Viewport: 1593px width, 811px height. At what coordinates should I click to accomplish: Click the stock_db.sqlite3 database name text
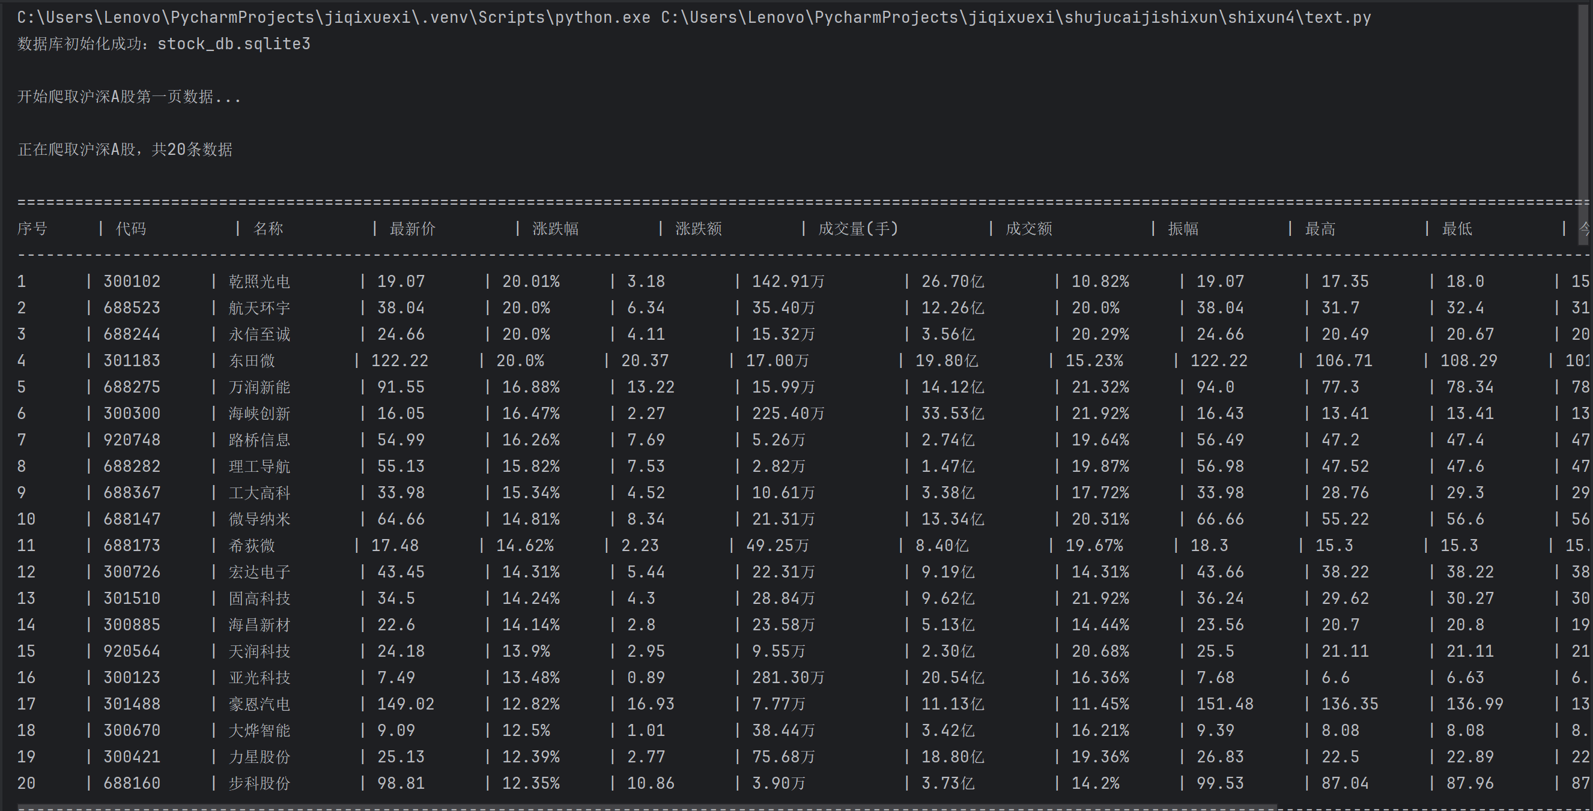[234, 44]
